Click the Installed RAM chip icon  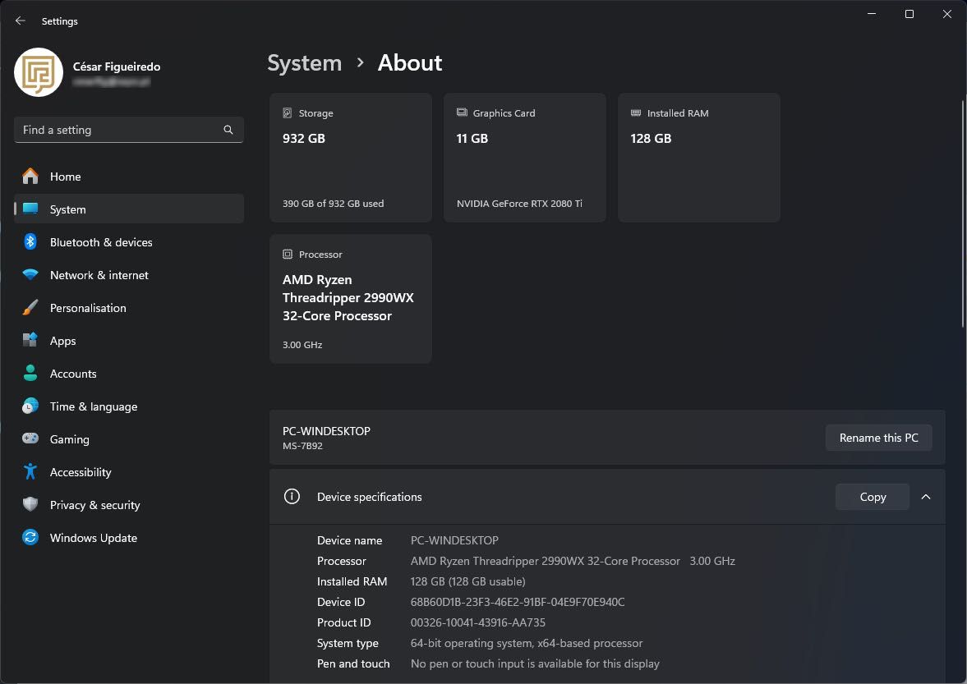coord(636,112)
